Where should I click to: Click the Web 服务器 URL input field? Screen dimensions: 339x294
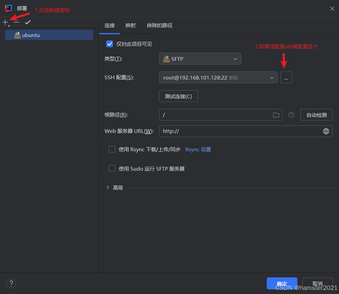pos(246,131)
